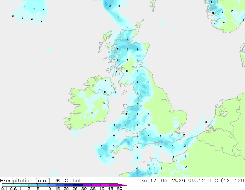Select the '20' legend tick label
Image resolution: width=245 pixels, height=190 pixels.
pos(66,188)
